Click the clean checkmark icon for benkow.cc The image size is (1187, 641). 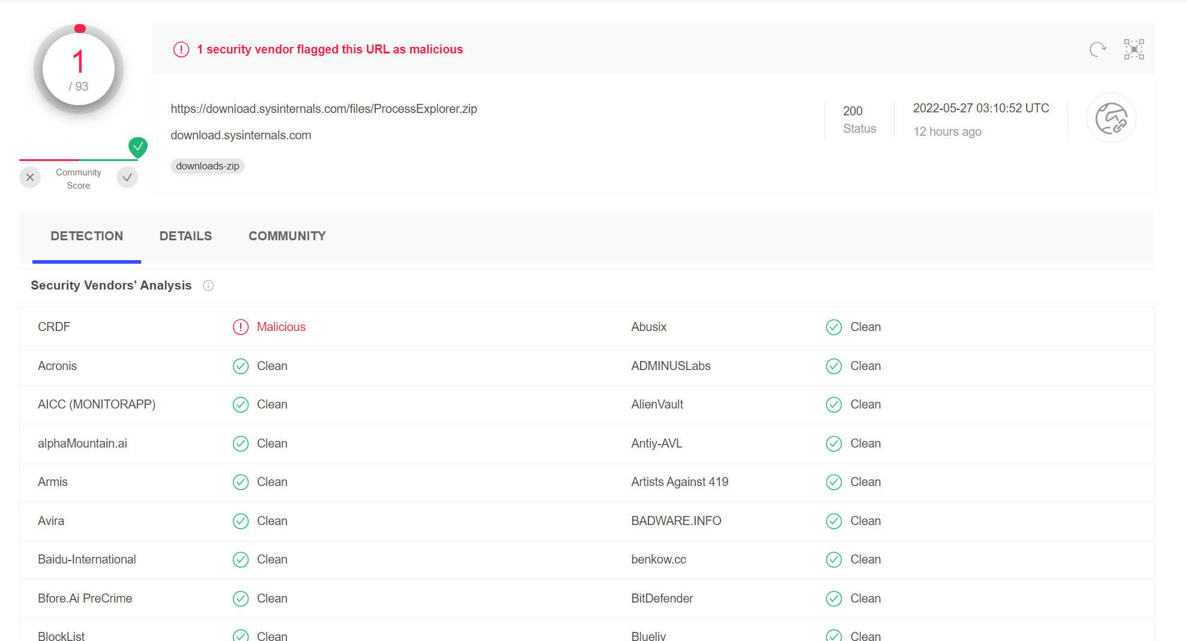pyautogui.click(x=834, y=559)
